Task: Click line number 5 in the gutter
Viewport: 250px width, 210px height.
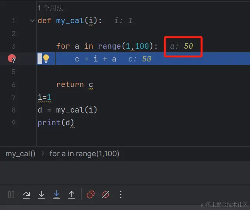Action: 14,72
